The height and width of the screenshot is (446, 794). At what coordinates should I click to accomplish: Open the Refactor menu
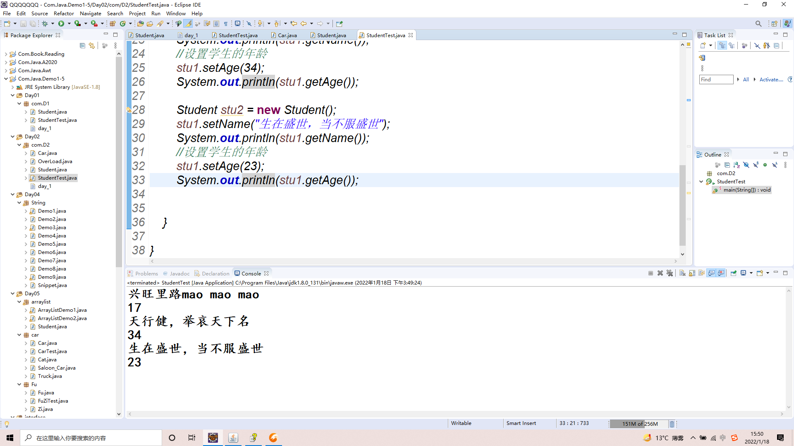[64, 13]
